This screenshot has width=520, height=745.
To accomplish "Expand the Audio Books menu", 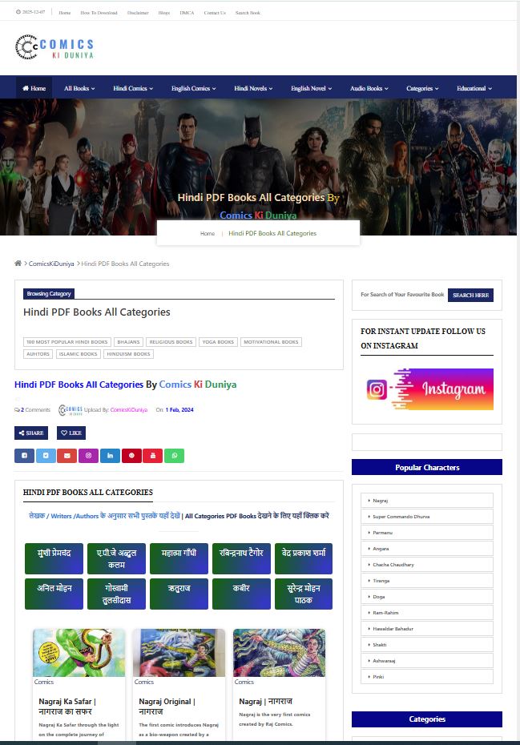I will click(x=369, y=88).
